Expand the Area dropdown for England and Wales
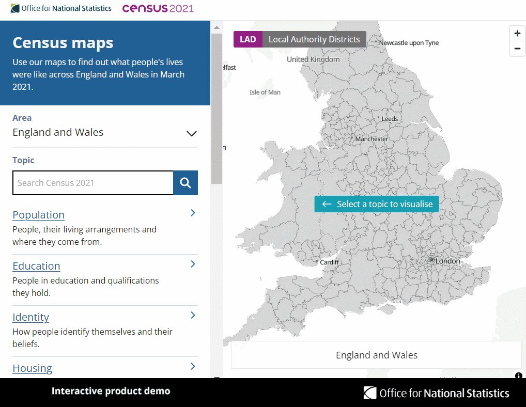 [191, 133]
